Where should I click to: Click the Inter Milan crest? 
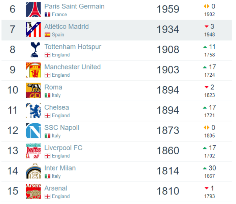33,171
